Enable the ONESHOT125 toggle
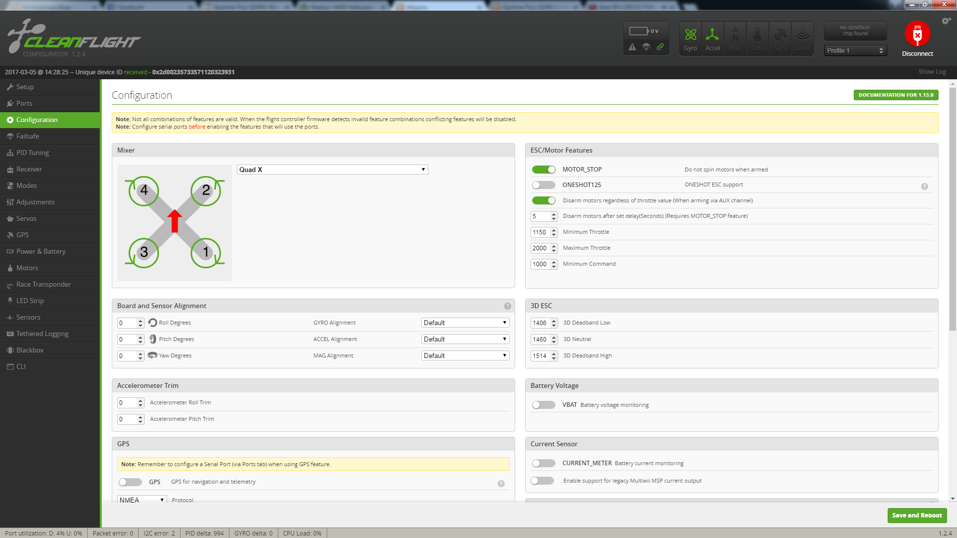957x538 pixels. [x=544, y=185]
